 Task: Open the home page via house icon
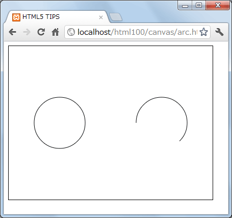tap(55, 32)
